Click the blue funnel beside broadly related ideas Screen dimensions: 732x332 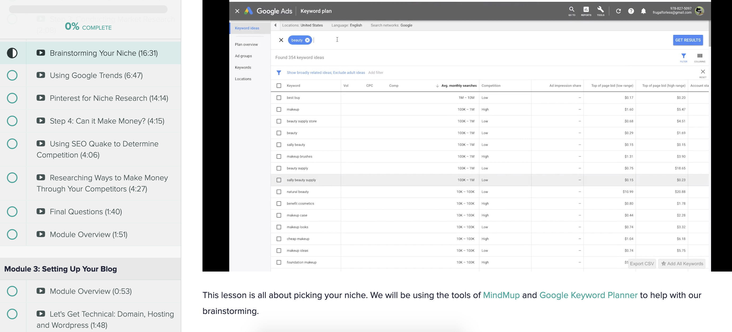point(279,73)
